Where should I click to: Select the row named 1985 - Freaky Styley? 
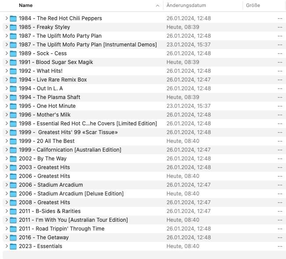[144, 27]
